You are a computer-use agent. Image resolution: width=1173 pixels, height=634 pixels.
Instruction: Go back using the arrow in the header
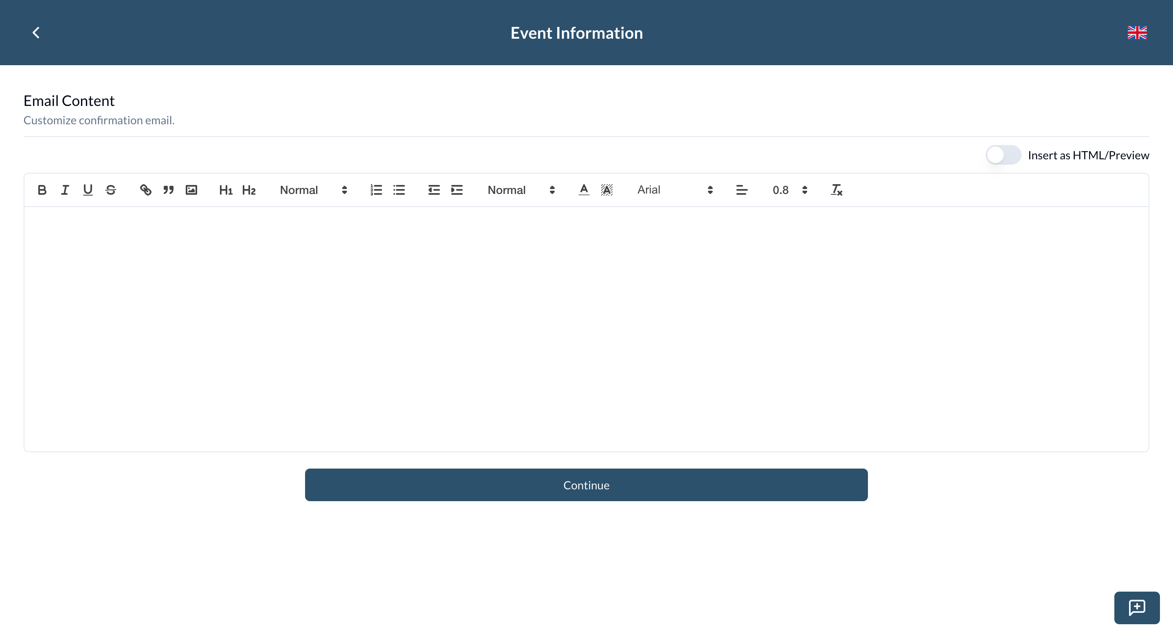pyautogui.click(x=36, y=32)
